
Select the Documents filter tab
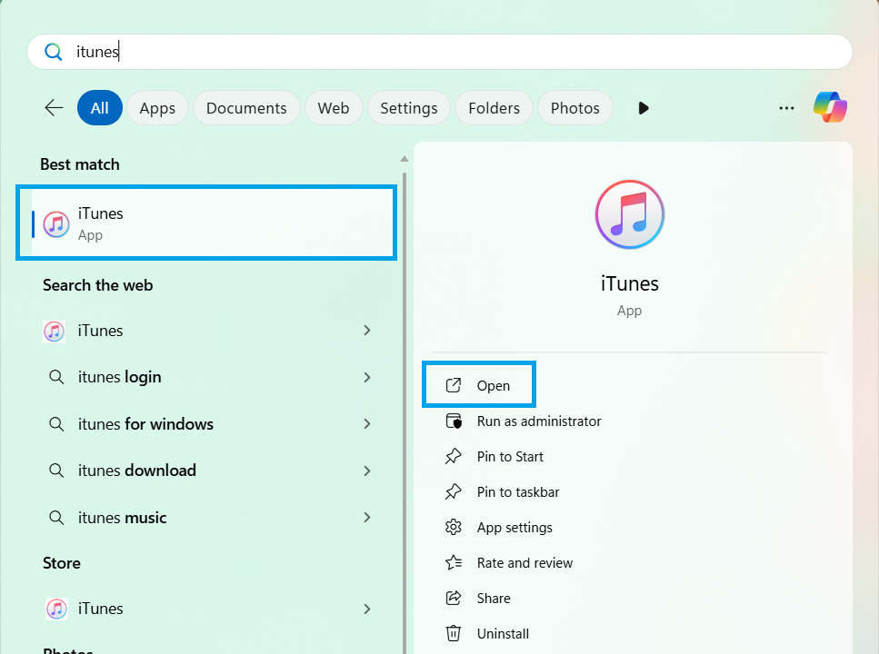click(246, 108)
